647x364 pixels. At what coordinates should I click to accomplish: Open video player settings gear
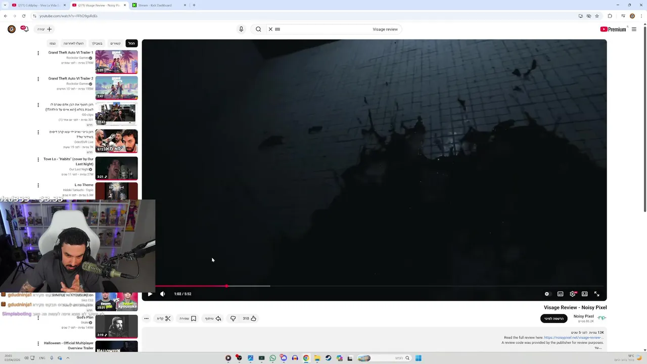[572, 294]
